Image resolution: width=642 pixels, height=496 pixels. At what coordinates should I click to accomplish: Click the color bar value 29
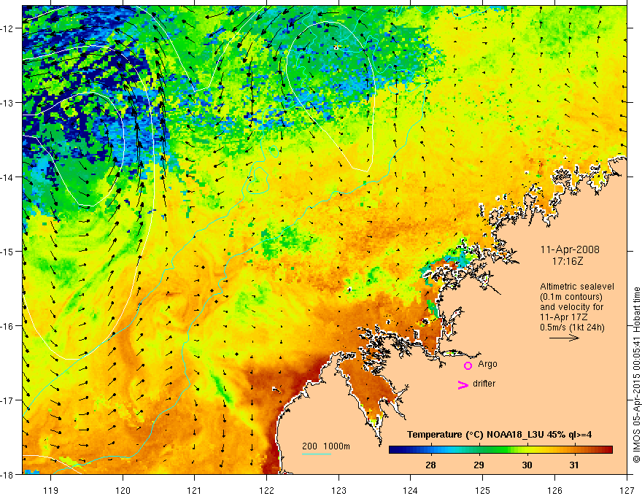coord(479,465)
